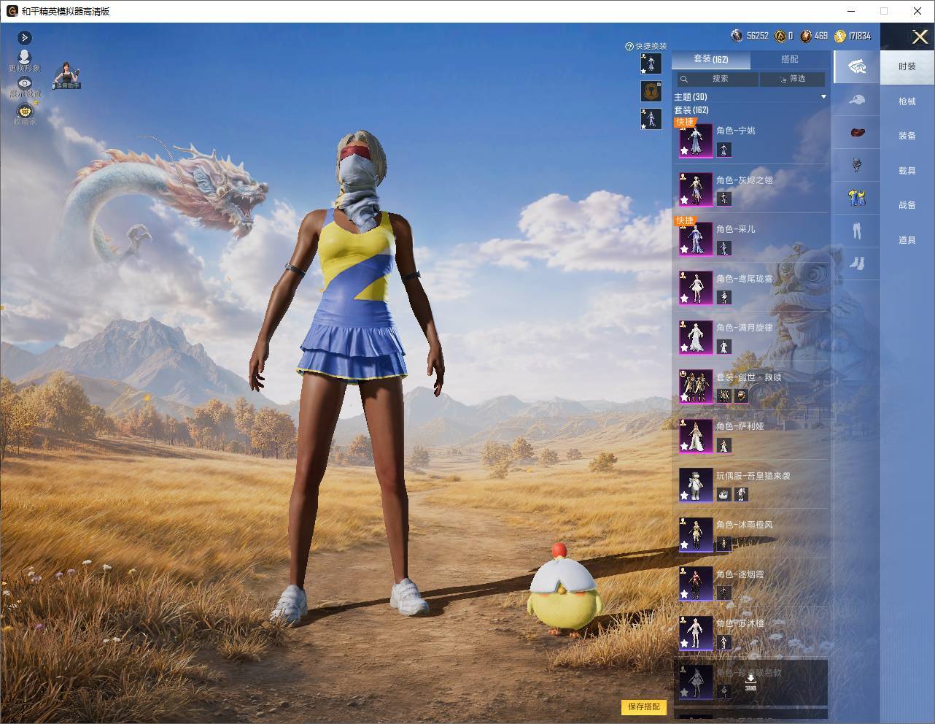Viewport: 935px width, 724px height.
Task: Open the 装备 equipment tab
Action: 907,136
